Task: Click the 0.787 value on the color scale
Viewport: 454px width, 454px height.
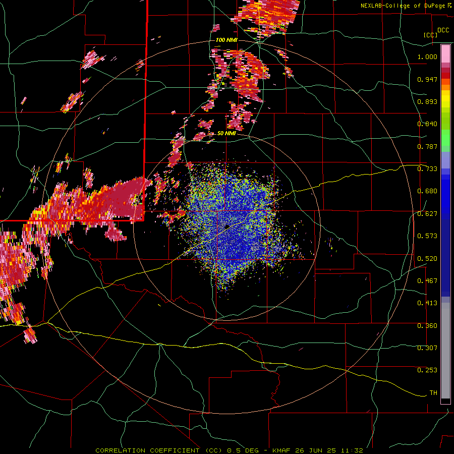Action: pos(427,146)
